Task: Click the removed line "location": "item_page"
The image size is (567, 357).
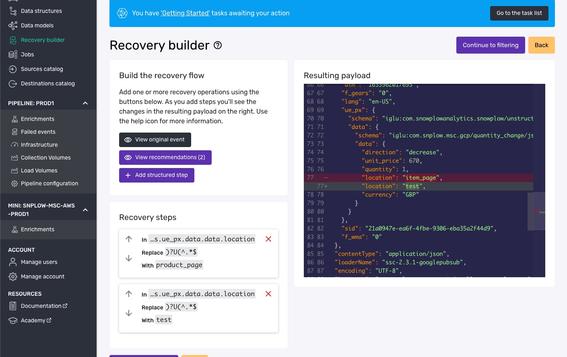Action: [x=419, y=178]
